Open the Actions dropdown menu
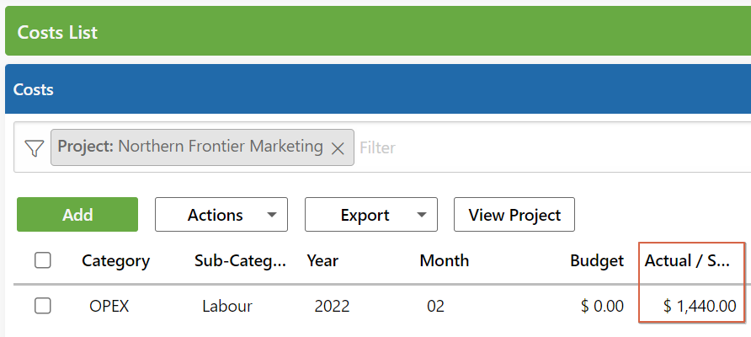The width and height of the screenshot is (751, 337). point(221,214)
